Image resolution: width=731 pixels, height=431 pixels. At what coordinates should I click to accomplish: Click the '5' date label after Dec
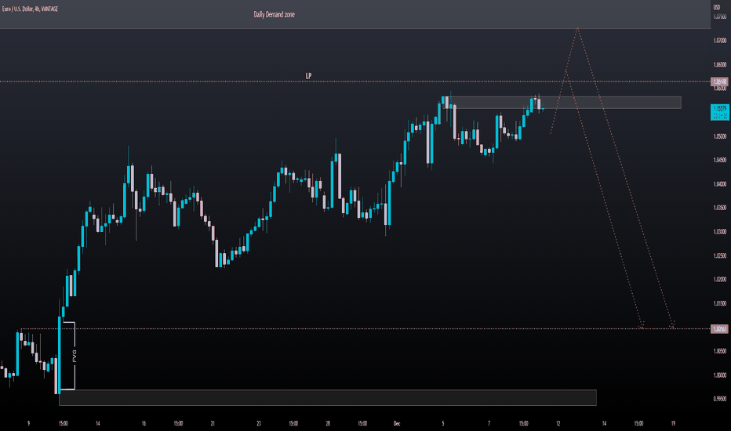pos(443,423)
